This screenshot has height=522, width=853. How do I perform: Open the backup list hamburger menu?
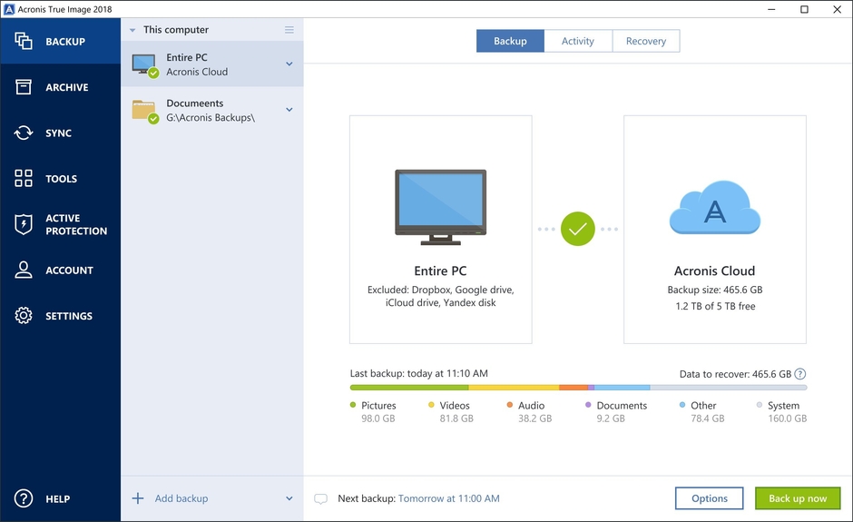click(x=289, y=30)
